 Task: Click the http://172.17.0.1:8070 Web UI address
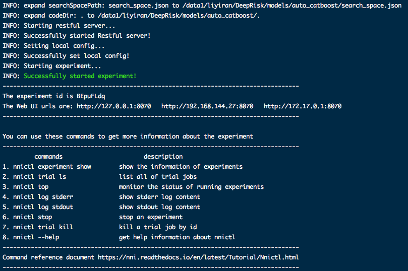pos(303,106)
